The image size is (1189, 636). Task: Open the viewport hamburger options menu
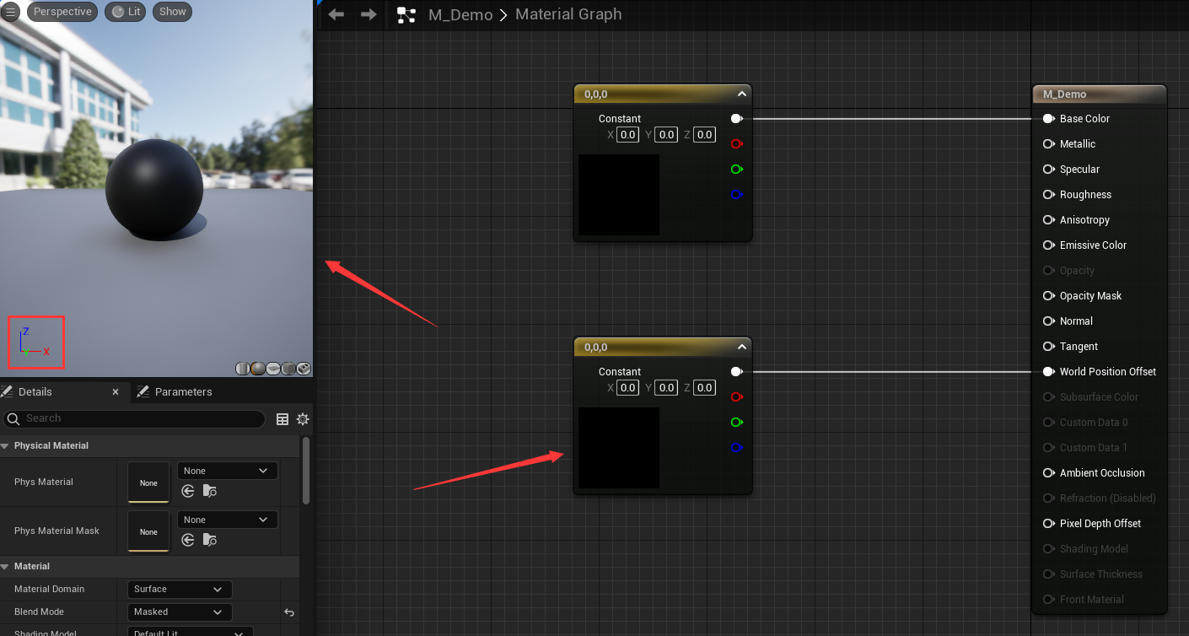pyautogui.click(x=11, y=12)
